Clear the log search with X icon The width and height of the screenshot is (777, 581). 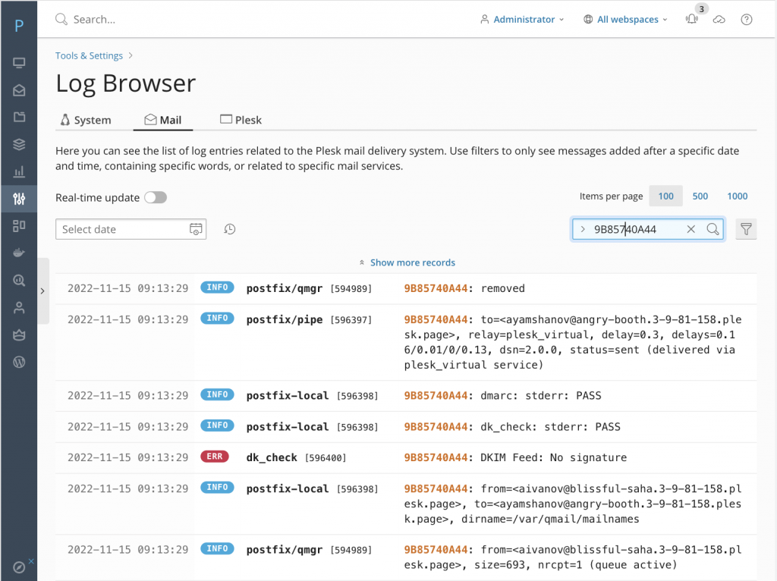(690, 229)
